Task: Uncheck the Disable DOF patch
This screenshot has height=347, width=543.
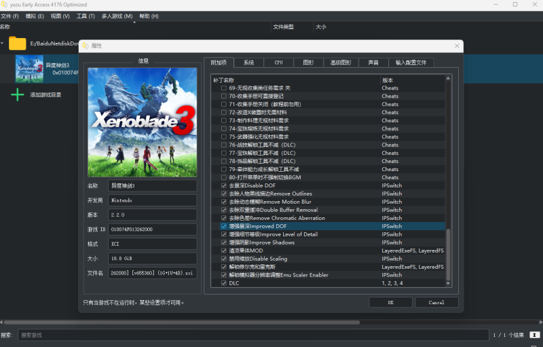Action: (x=224, y=185)
